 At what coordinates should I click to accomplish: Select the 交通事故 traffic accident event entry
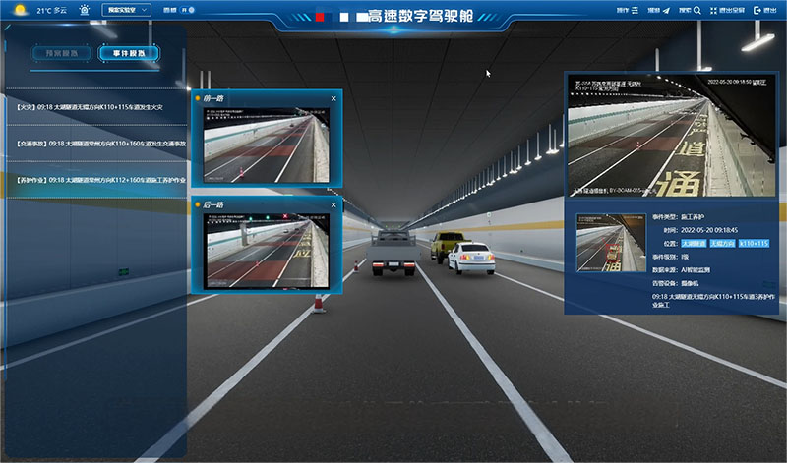click(x=95, y=144)
